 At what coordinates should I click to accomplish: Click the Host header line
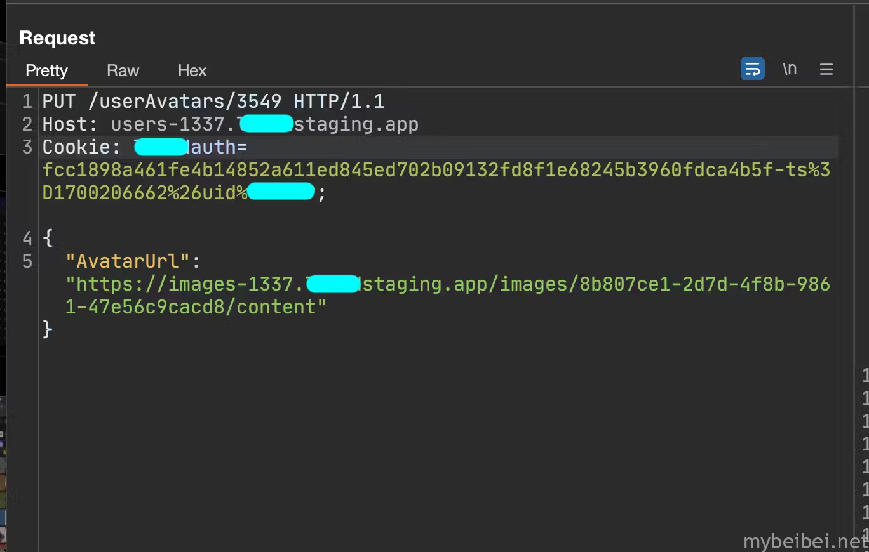click(230, 124)
